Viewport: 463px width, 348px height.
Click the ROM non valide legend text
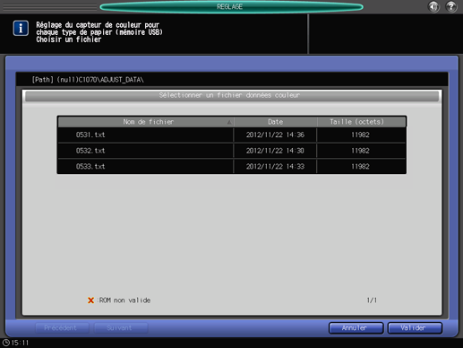124,300
